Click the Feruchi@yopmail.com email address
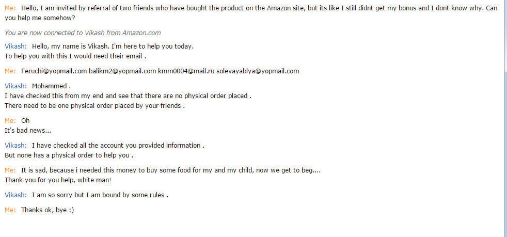 54,71
